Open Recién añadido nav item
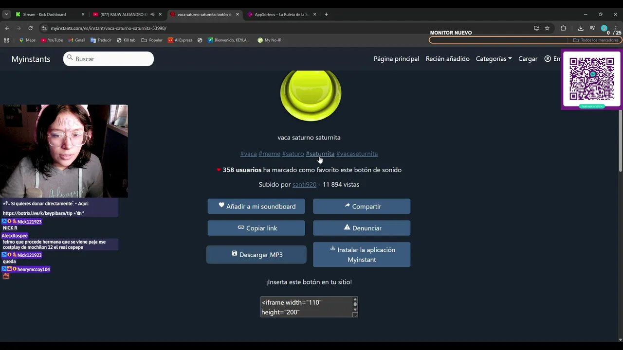623x350 pixels. (x=448, y=59)
